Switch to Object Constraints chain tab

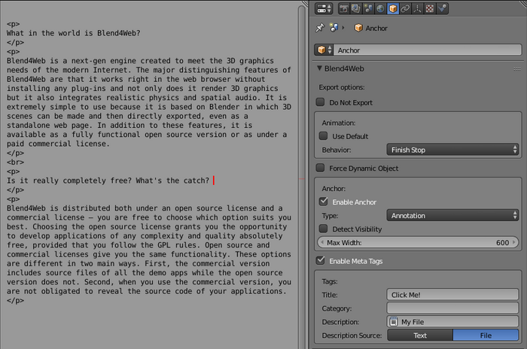[405, 8]
